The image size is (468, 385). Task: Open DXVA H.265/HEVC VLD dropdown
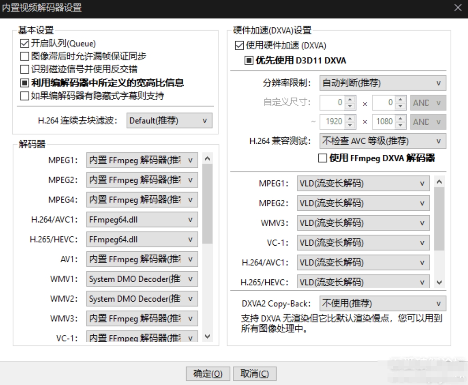[363, 281]
